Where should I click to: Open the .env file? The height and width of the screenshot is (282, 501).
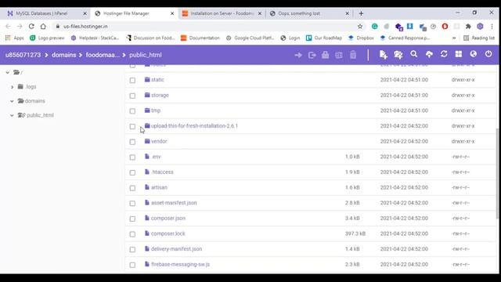157,157
